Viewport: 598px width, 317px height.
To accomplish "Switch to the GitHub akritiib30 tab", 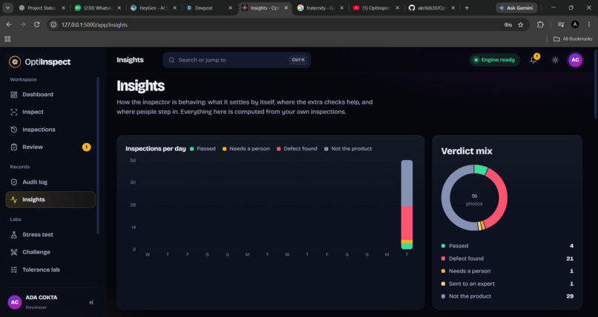I will [432, 7].
